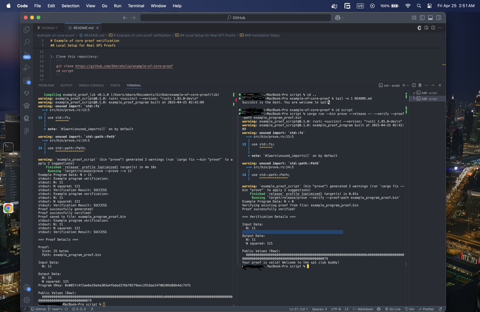Open the Copilot dropdown chevron in title bar
The height and width of the screenshot is (312, 480).
pyautogui.click(x=342, y=18)
